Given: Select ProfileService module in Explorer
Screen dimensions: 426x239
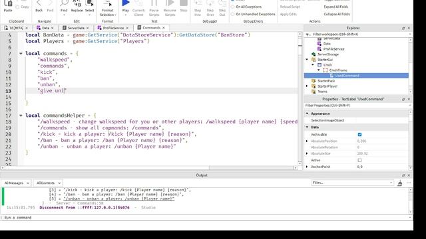Looking at the screenshot, I should coord(333,49).
